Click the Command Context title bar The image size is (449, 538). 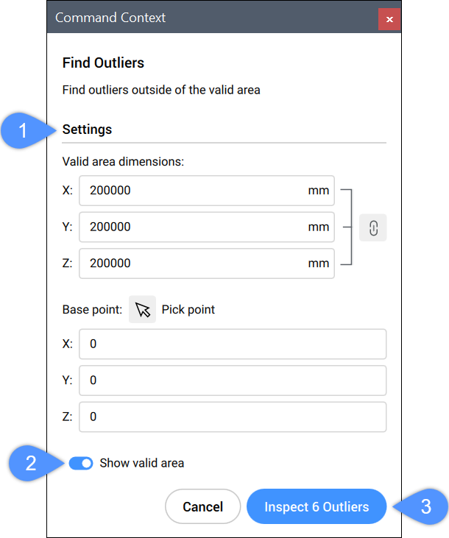pos(213,17)
